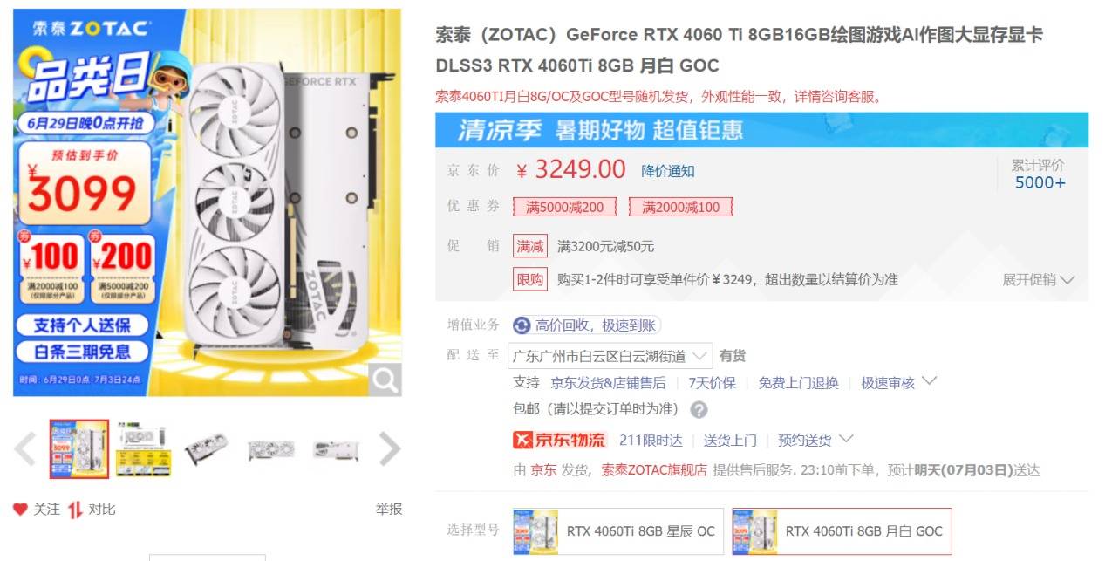Viewport: 1105px width, 561px height.
Task: Click the question mark help icon after 包邮
Action: [x=699, y=409]
